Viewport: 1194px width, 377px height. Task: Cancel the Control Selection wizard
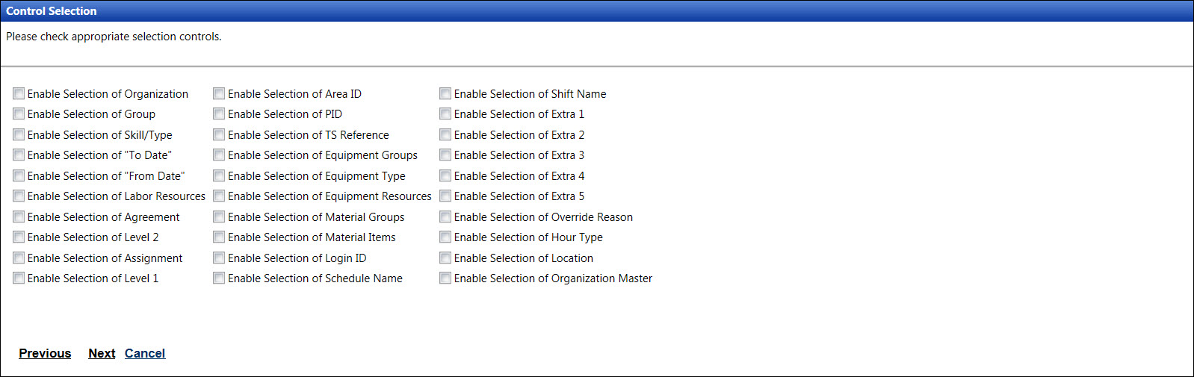tap(145, 354)
